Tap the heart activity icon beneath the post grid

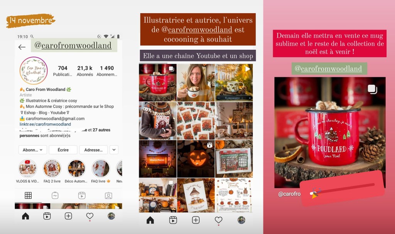click(218, 220)
